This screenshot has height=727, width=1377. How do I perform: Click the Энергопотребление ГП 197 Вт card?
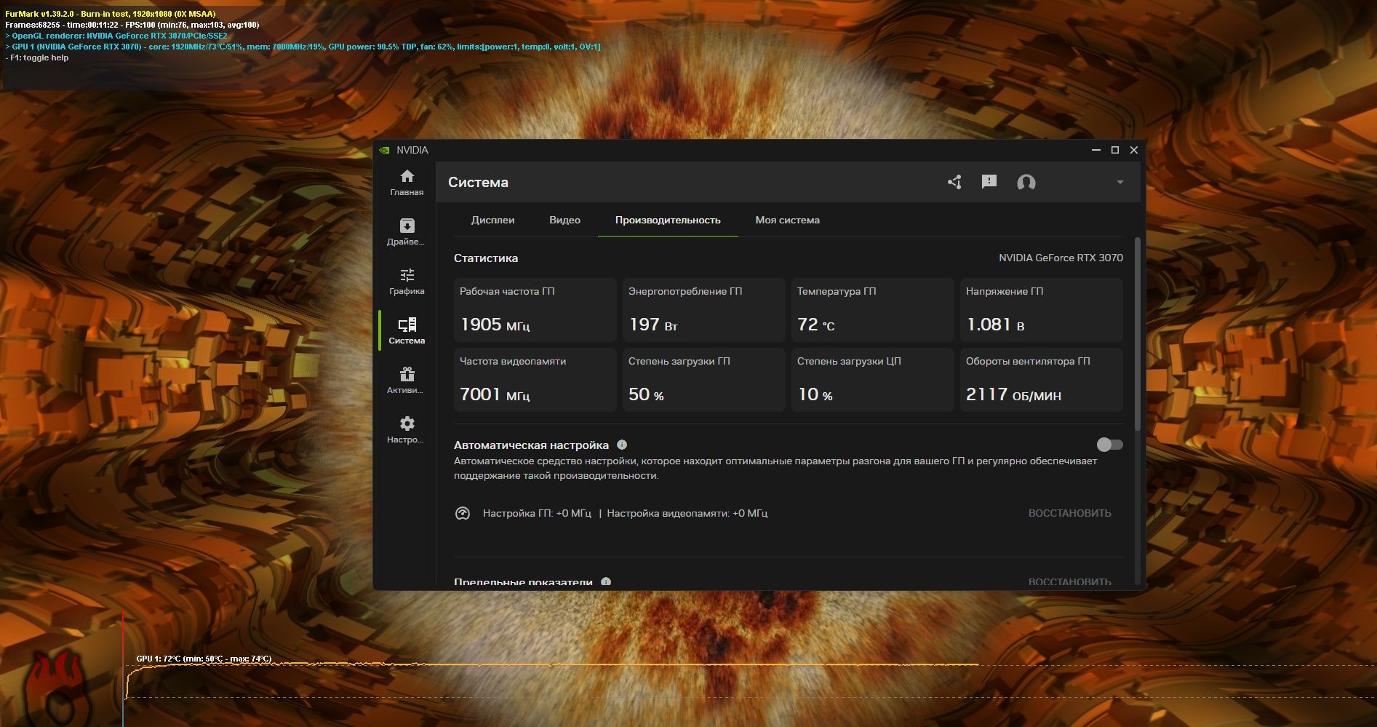click(703, 310)
